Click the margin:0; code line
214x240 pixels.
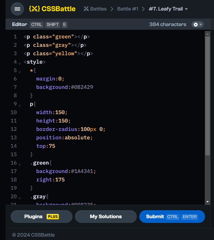coord(50,79)
